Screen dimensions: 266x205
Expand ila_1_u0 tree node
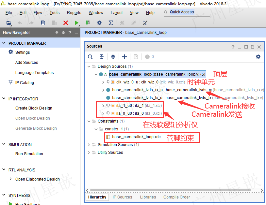103,106
